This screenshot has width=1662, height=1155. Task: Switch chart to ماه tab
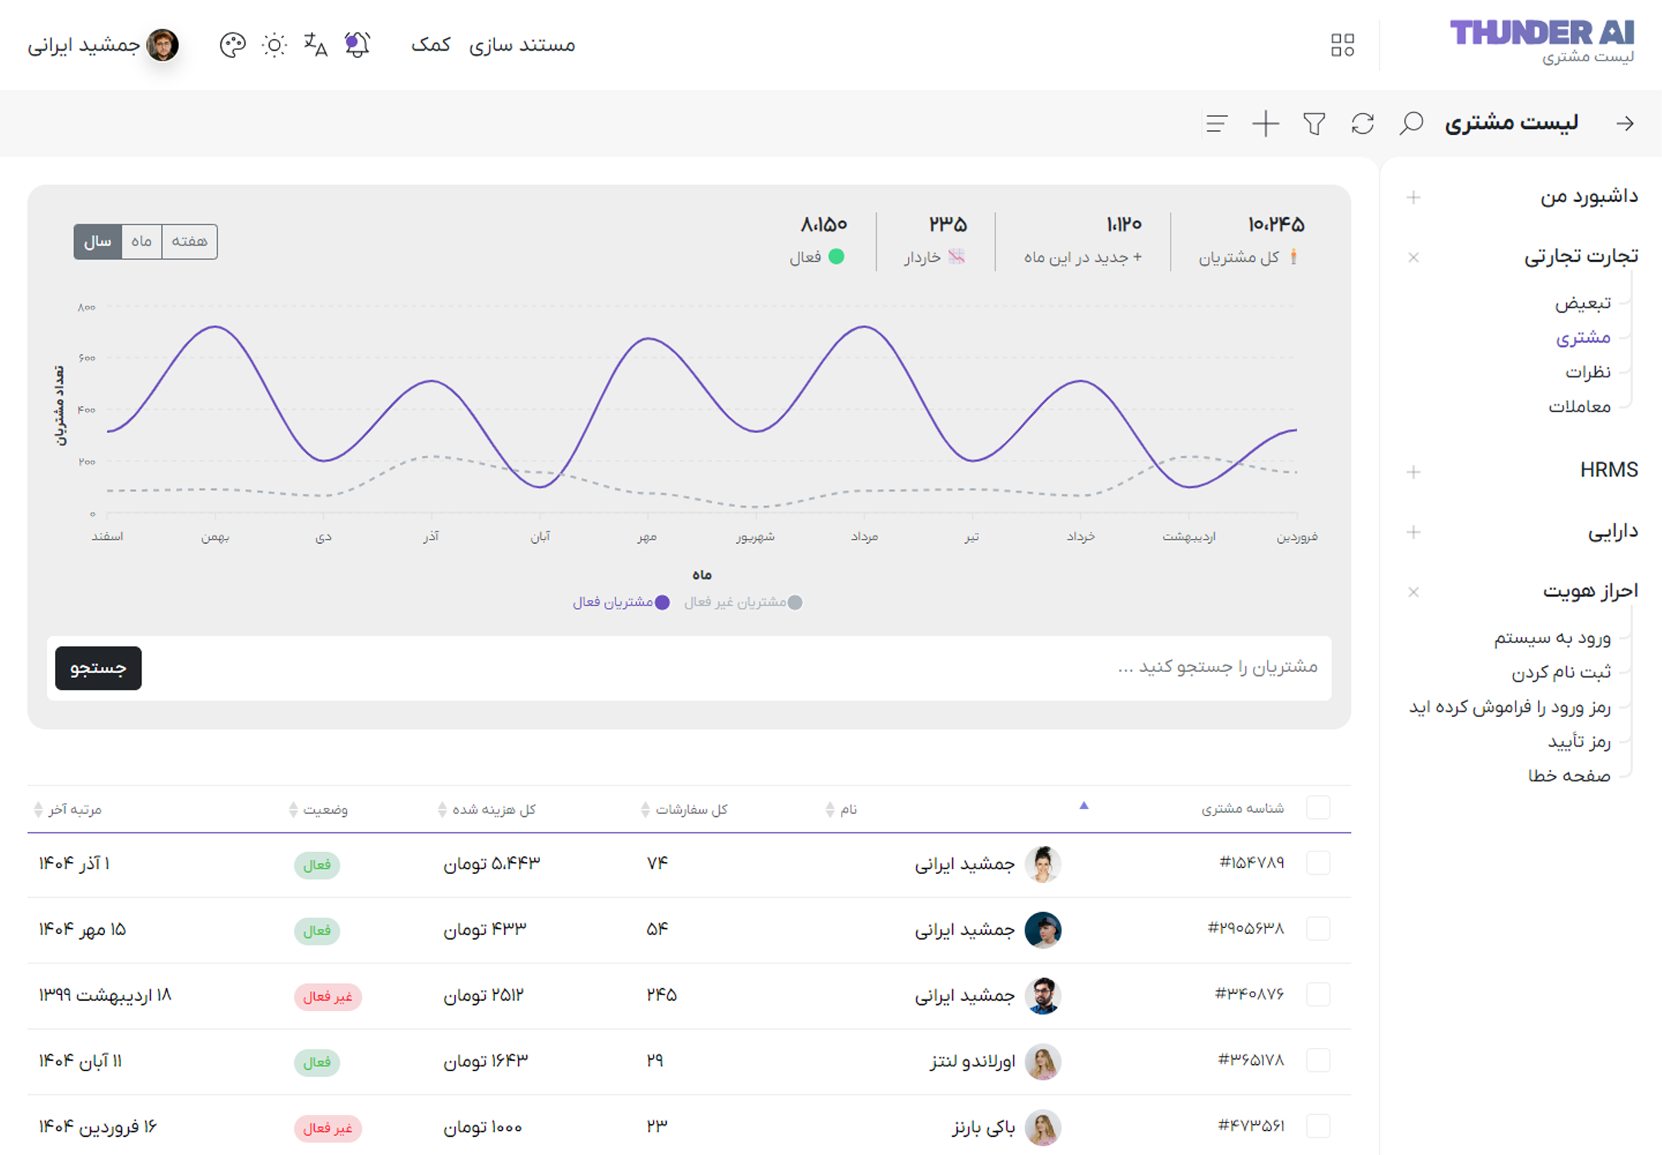142,241
